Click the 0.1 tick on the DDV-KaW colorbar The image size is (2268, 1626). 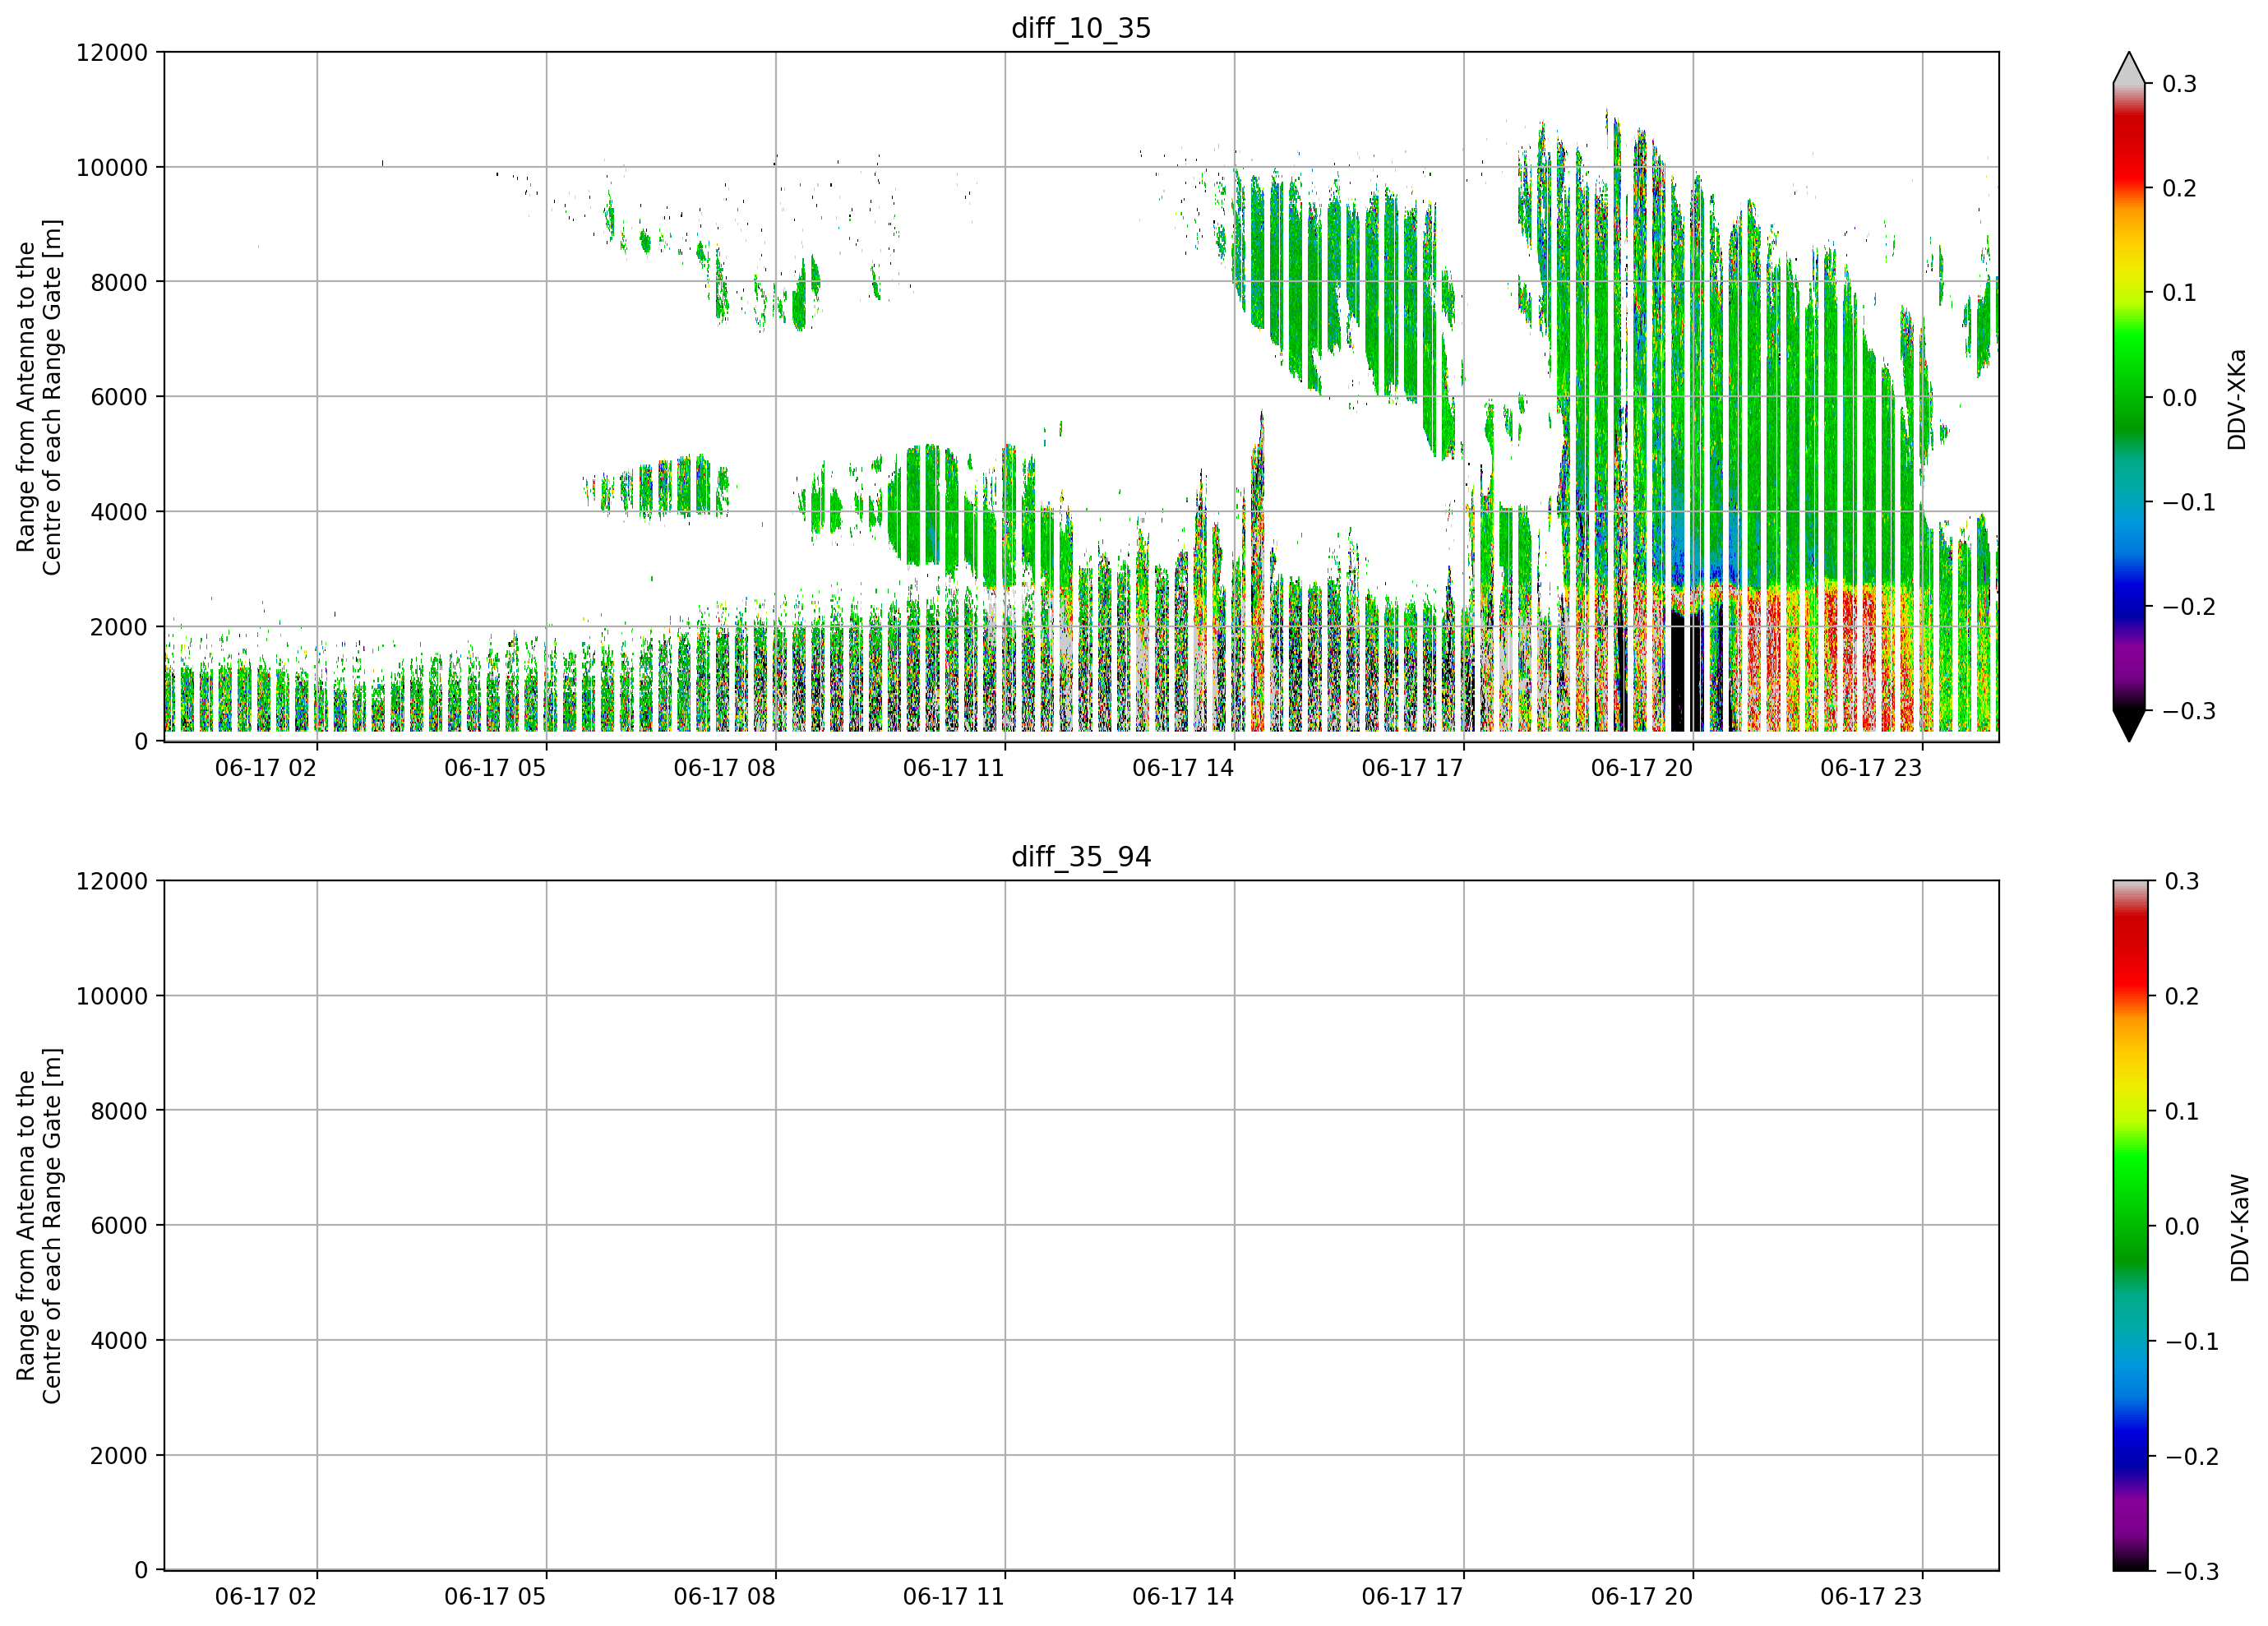pos(2181,1111)
